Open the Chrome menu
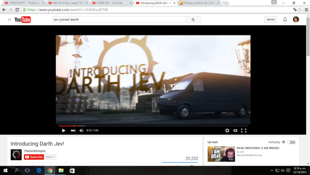The image size is (310, 175). (x=306, y=10)
